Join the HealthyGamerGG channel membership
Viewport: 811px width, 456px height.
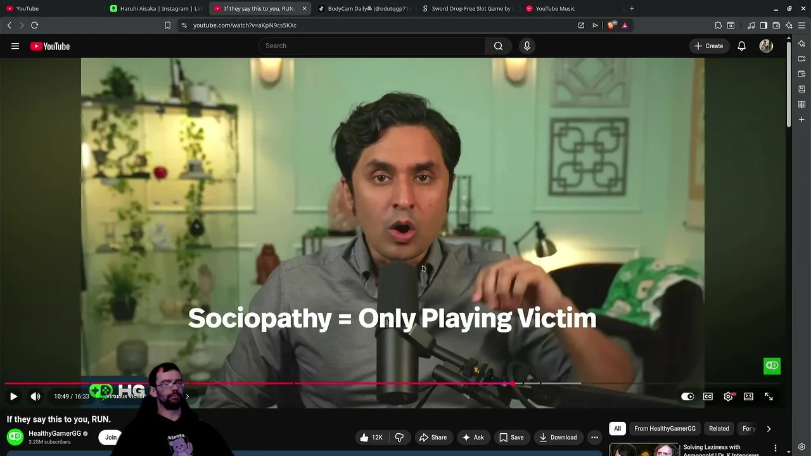pos(111,438)
